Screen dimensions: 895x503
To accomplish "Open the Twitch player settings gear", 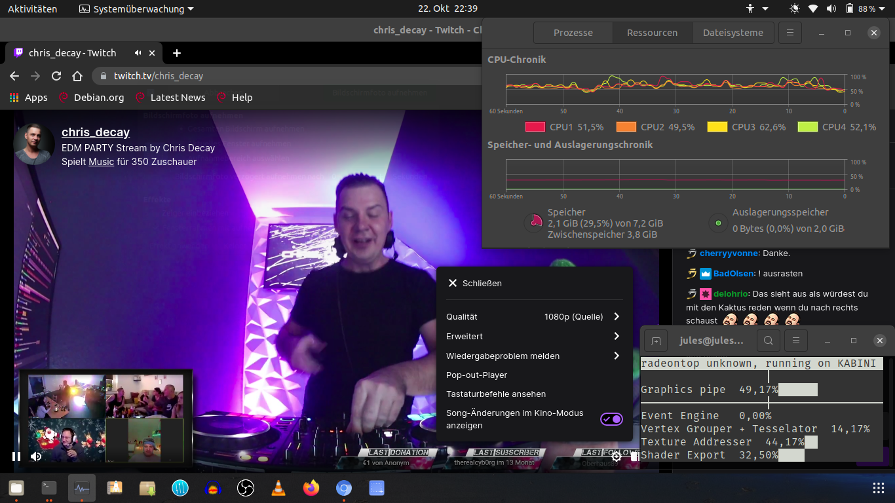I will (x=617, y=456).
